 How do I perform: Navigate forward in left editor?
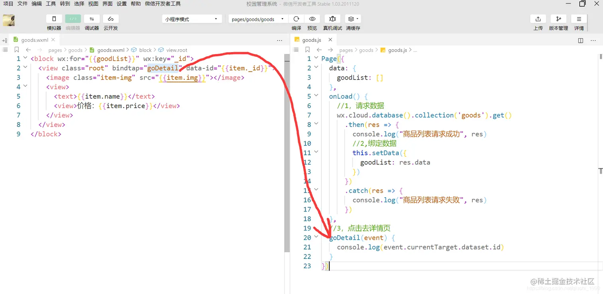(x=39, y=50)
